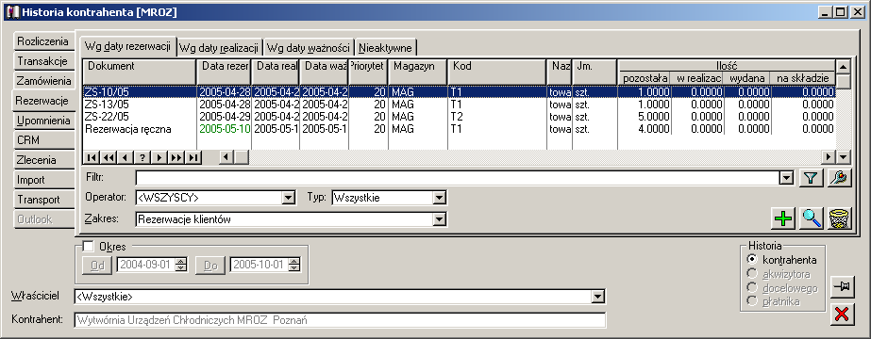The image size is (871, 339).
Task: Click inside the Filtr input field
Action: point(457,178)
